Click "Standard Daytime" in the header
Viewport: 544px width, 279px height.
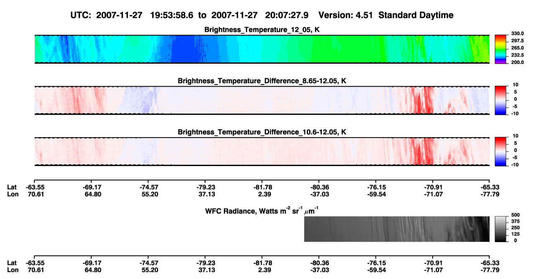tap(416, 15)
